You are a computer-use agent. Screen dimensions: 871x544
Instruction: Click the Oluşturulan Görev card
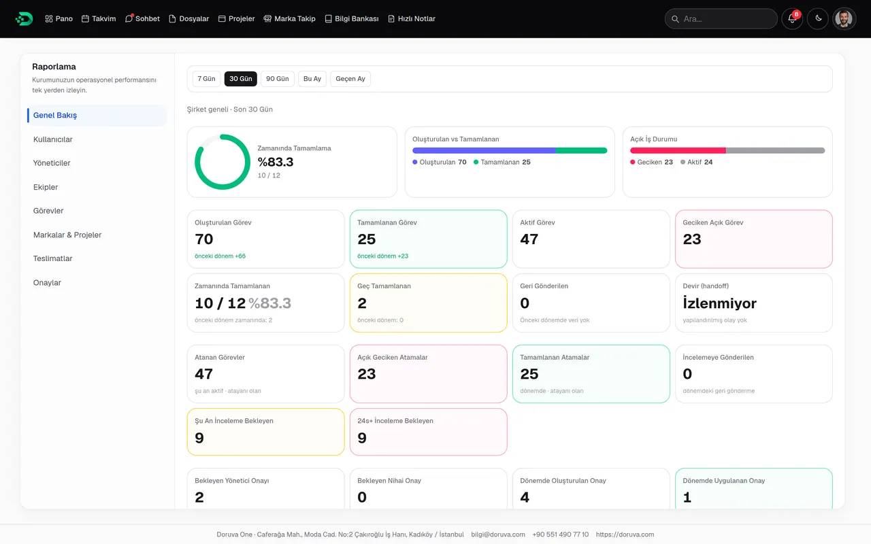pos(266,239)
